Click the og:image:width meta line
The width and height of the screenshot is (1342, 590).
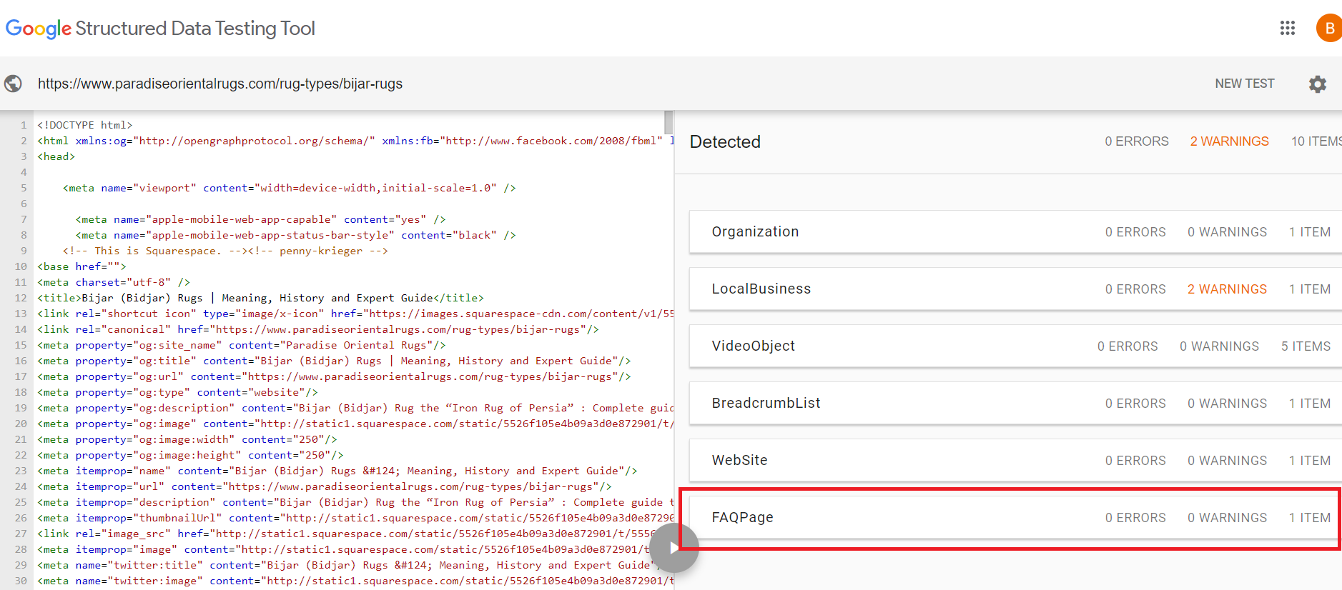(x=187, y=439)
